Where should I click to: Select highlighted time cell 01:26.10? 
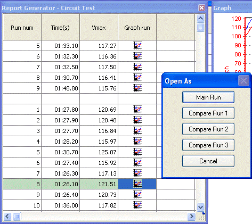click(60, 184)
